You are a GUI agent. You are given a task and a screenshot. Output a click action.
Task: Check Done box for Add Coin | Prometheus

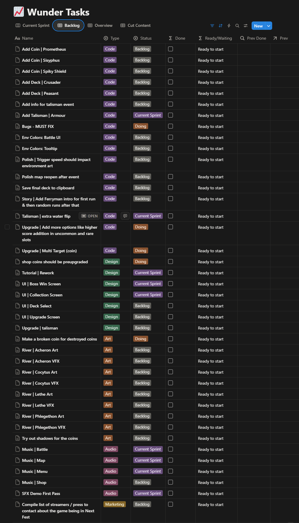point(171,49)
